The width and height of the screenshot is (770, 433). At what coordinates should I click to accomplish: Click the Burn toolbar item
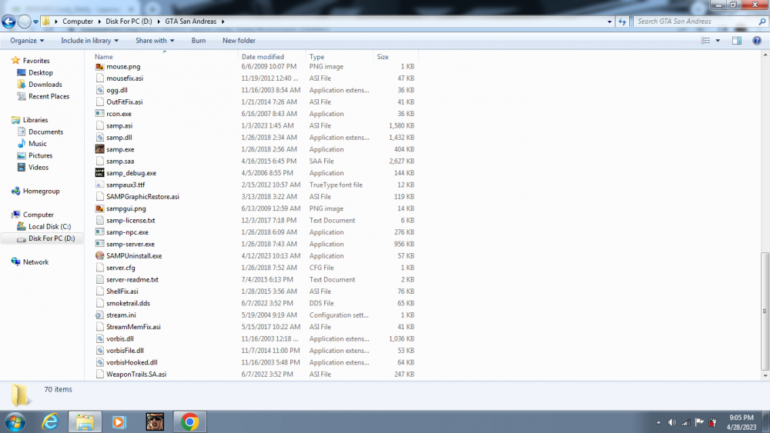pyautogui.click(x=199, y=41)
